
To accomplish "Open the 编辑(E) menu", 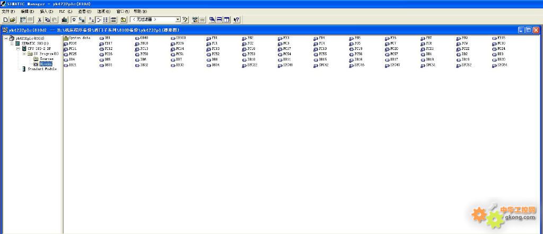I will [28, 12].
